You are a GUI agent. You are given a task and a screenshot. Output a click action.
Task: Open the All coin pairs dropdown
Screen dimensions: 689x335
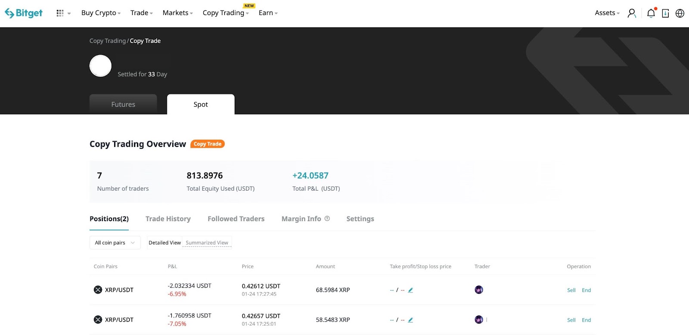point(115,243)
